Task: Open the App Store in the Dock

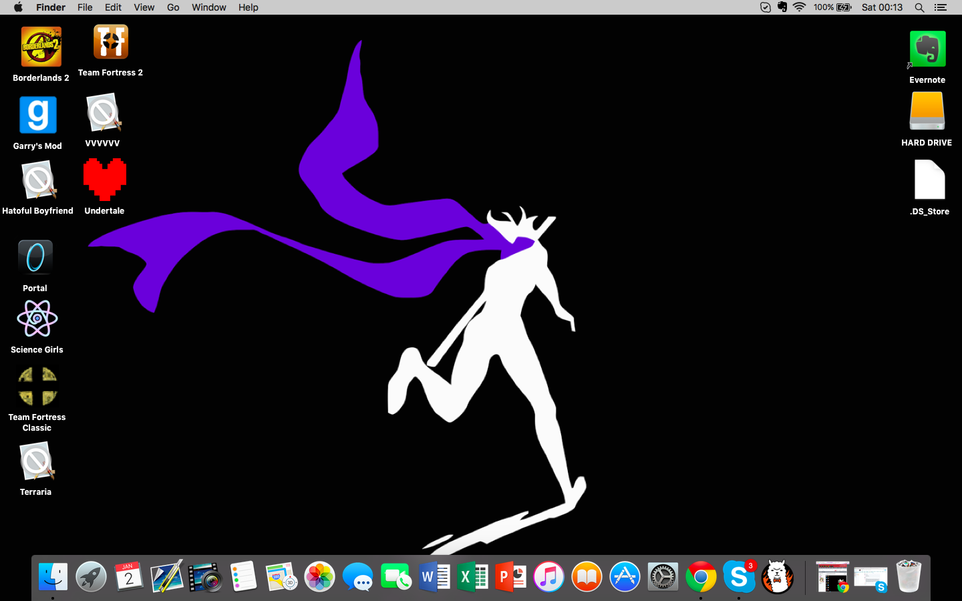Action: pos(625,576)
